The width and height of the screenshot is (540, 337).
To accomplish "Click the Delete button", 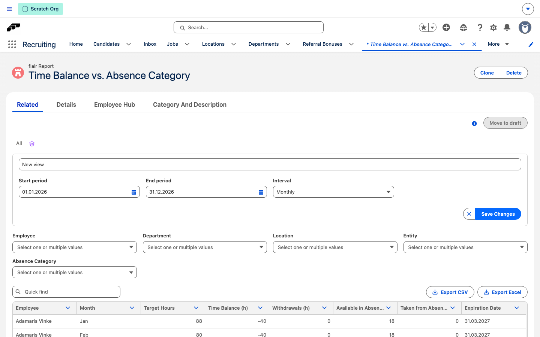I will [514, 73].
